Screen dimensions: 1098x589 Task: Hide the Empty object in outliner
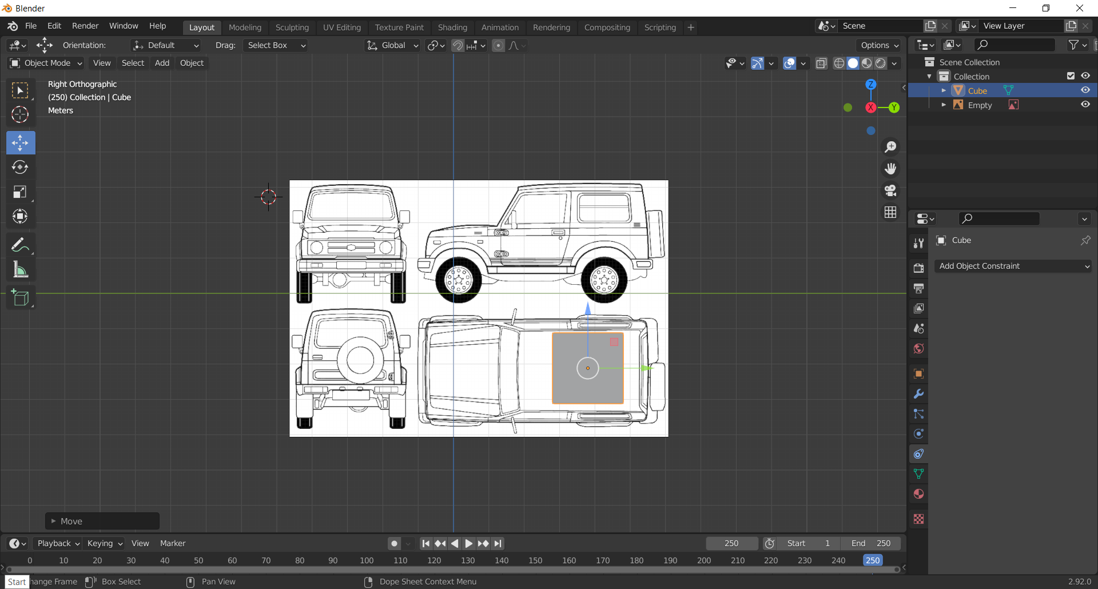pyautogui.click(x=1085, y=105)
